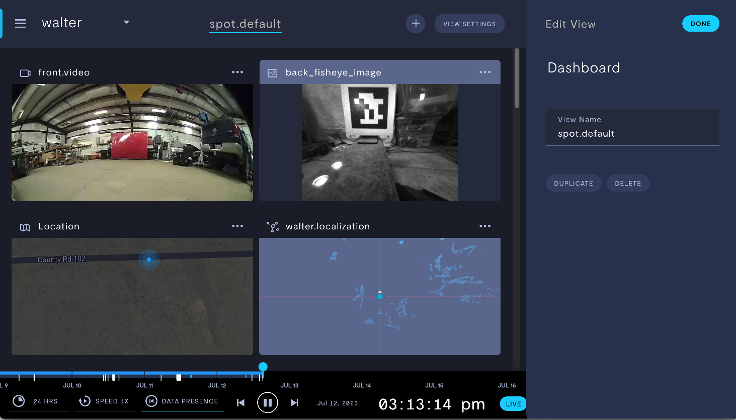736x420 pixels.
Task: Change playback SPEED 1X setting
Action: coord(105,401)
